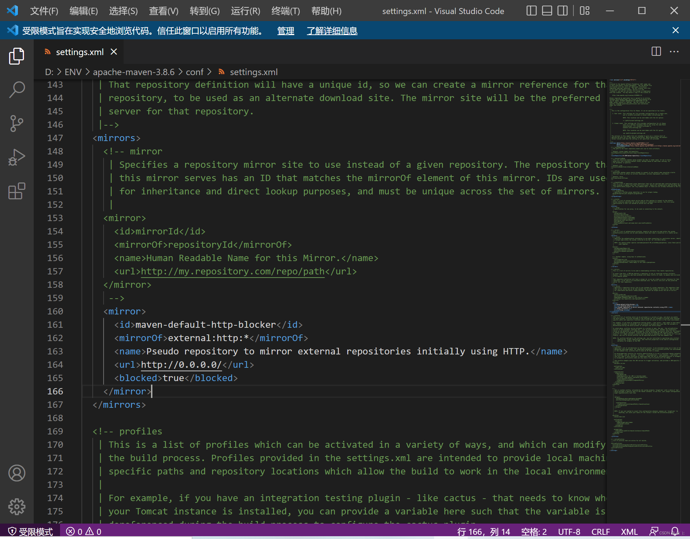Toggle bottom panel layout icon
Viewport: 690px width, 539px height.
click(x=547, y=11)
